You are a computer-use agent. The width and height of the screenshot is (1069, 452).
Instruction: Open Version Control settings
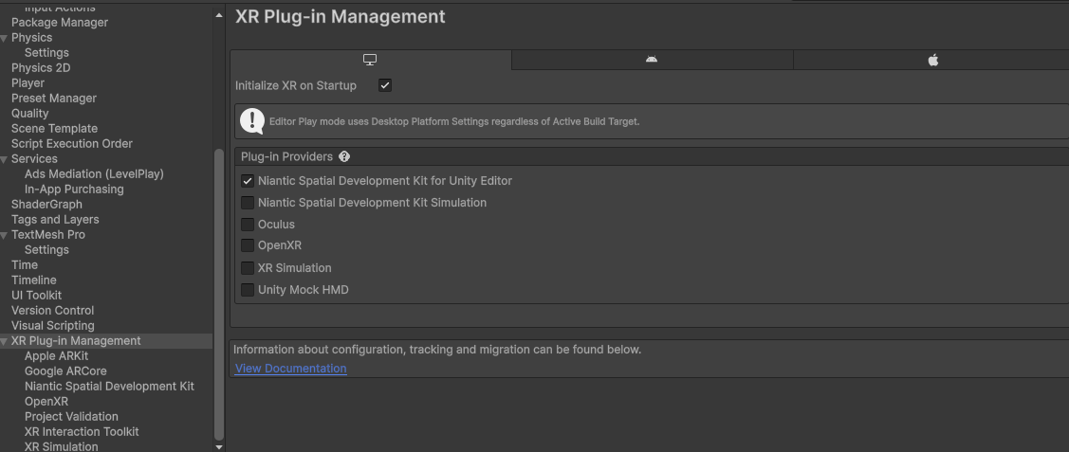52,311
